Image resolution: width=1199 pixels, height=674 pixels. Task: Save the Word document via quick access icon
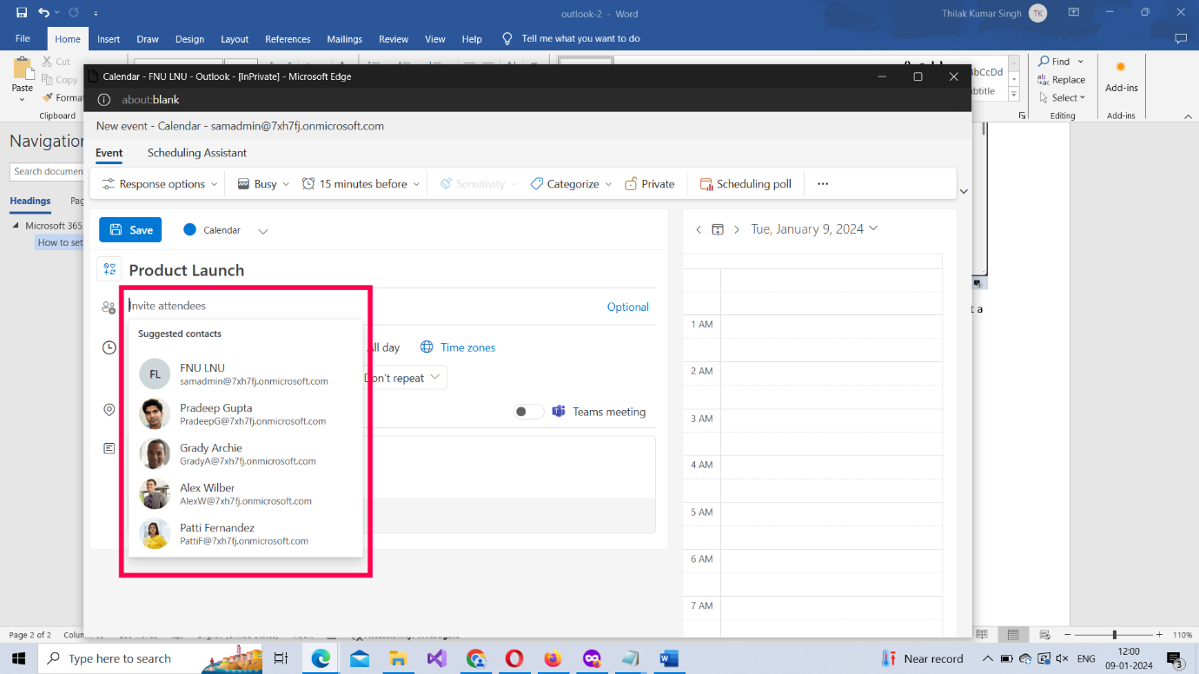(x=22, y=13)
